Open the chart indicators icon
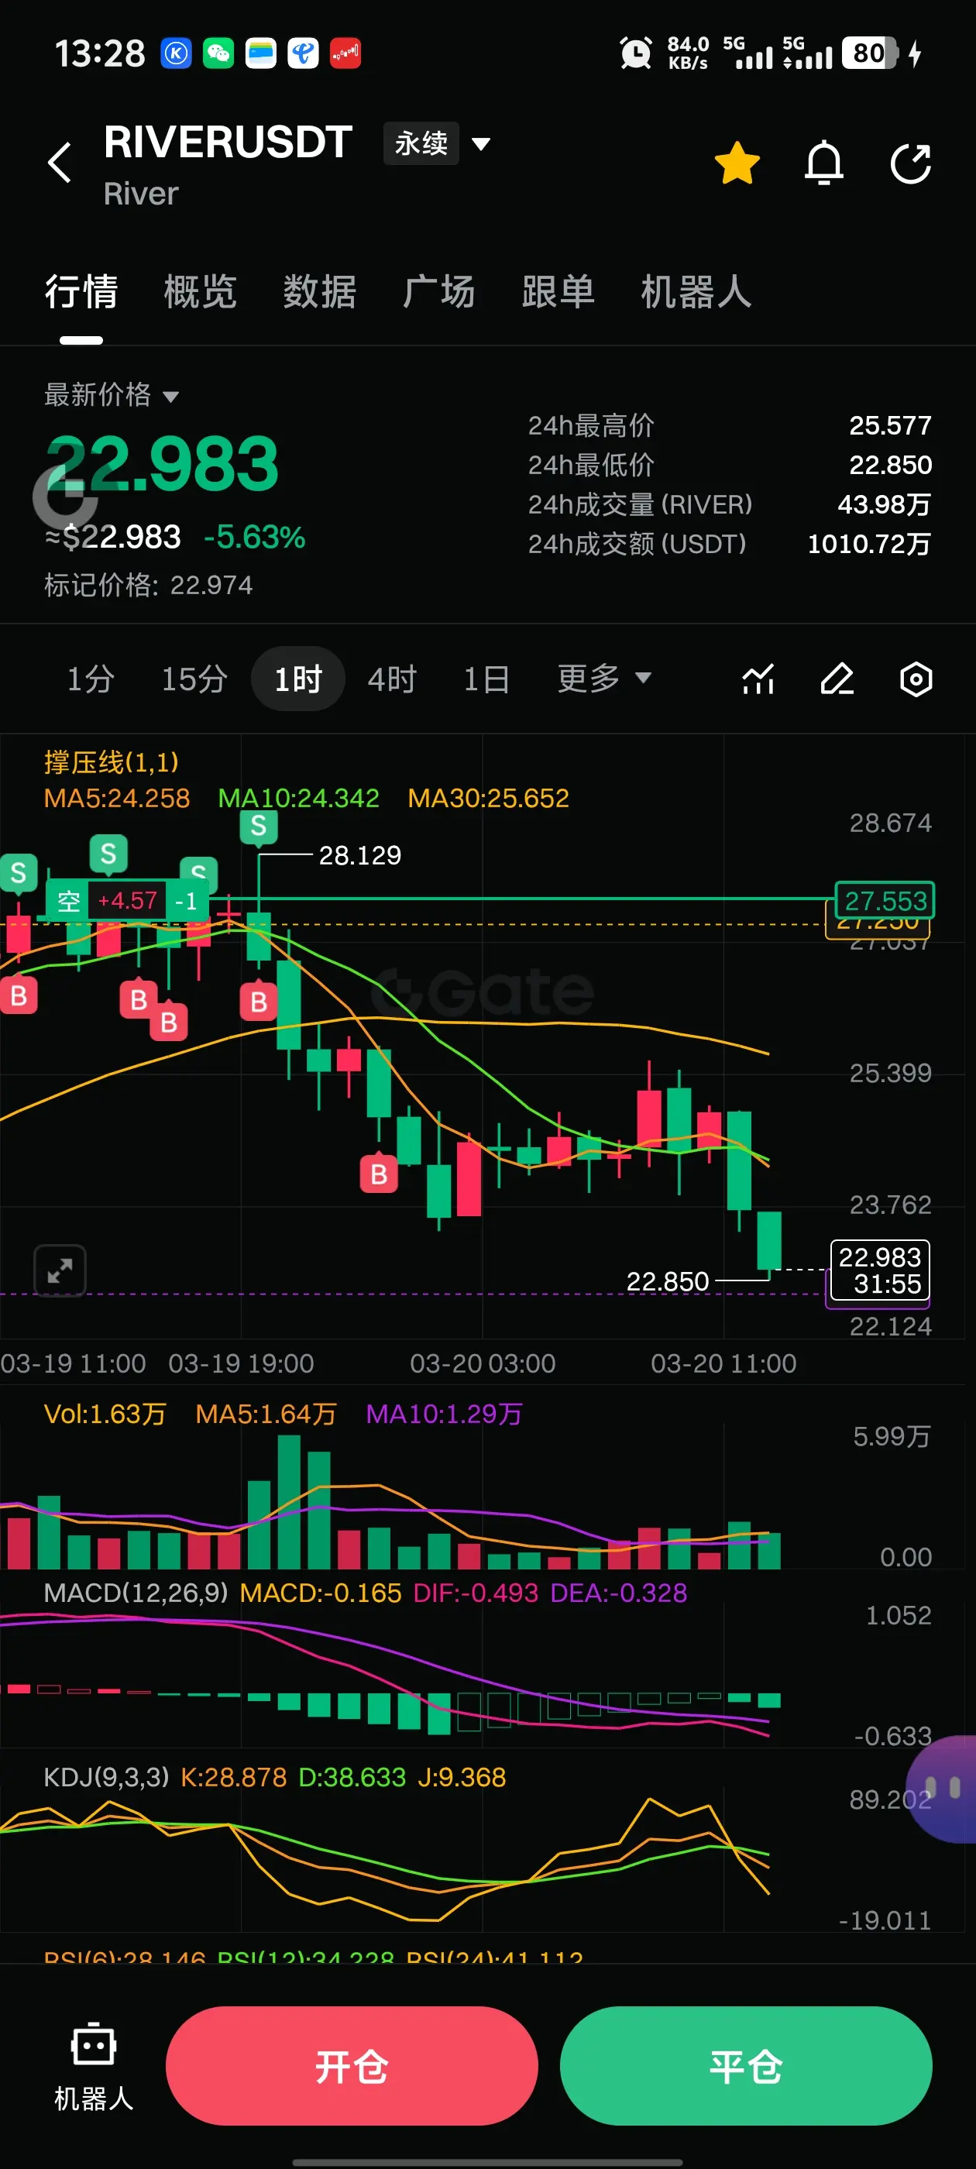Viewport: 976px width, 2169px height. click(758, 679)
